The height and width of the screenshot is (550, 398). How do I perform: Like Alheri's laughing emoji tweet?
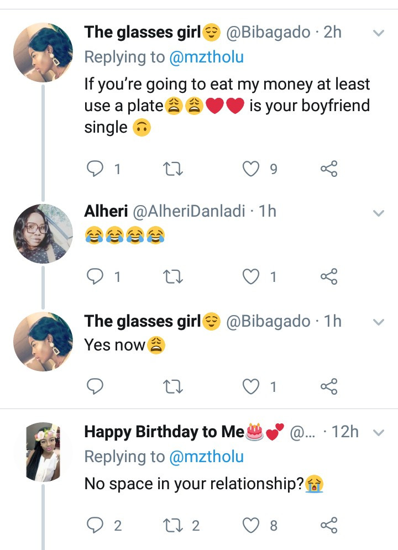(x=252, y=276)
